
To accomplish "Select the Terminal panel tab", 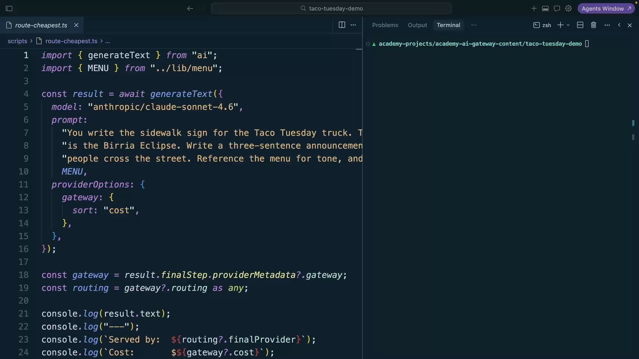I will pos(448,25).
